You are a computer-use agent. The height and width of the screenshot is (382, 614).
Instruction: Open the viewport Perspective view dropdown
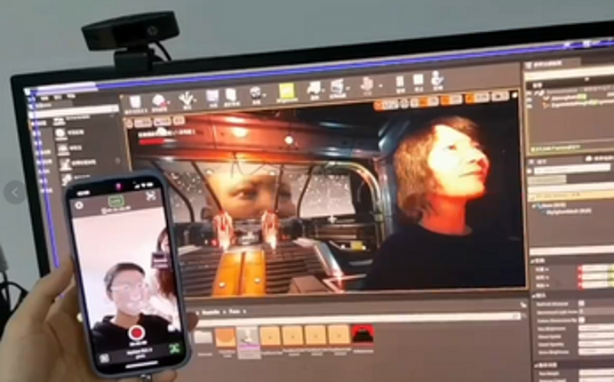pos(143,123)
